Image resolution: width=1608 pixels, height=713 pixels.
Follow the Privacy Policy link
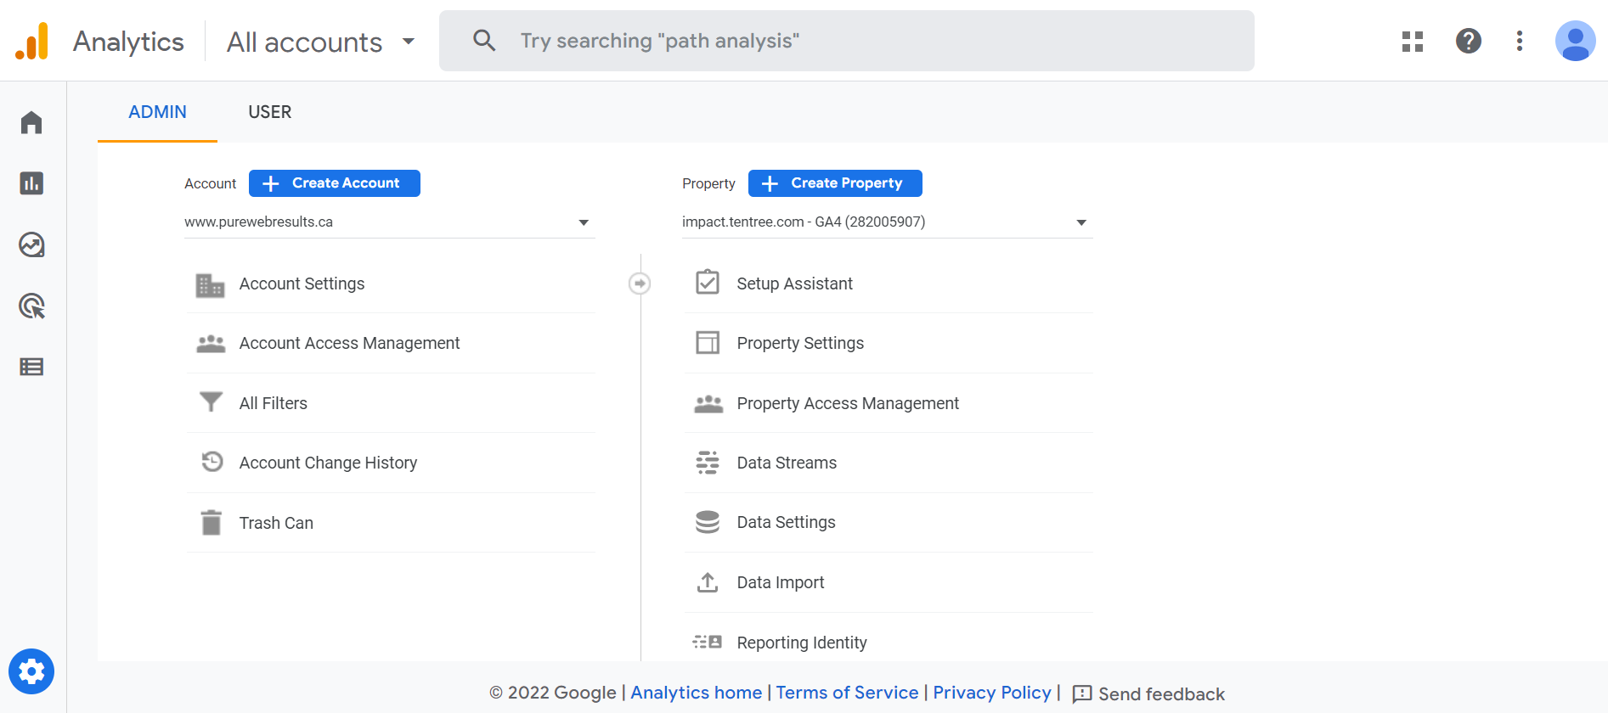click(x=992, y=693)
